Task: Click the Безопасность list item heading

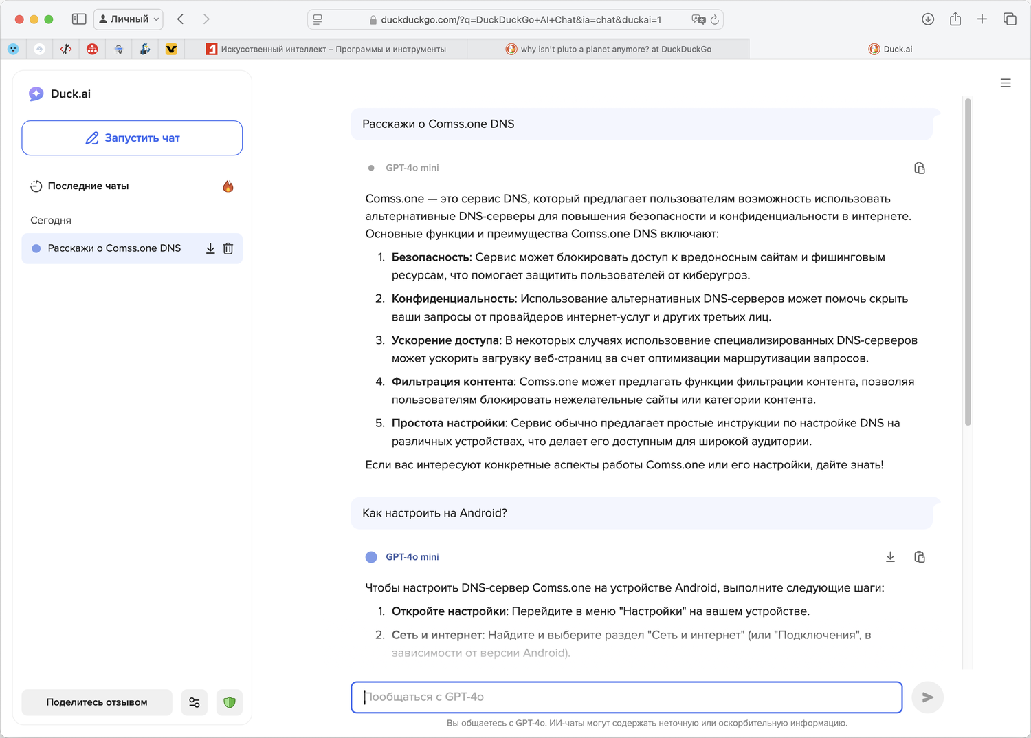Action: (431, 257)
